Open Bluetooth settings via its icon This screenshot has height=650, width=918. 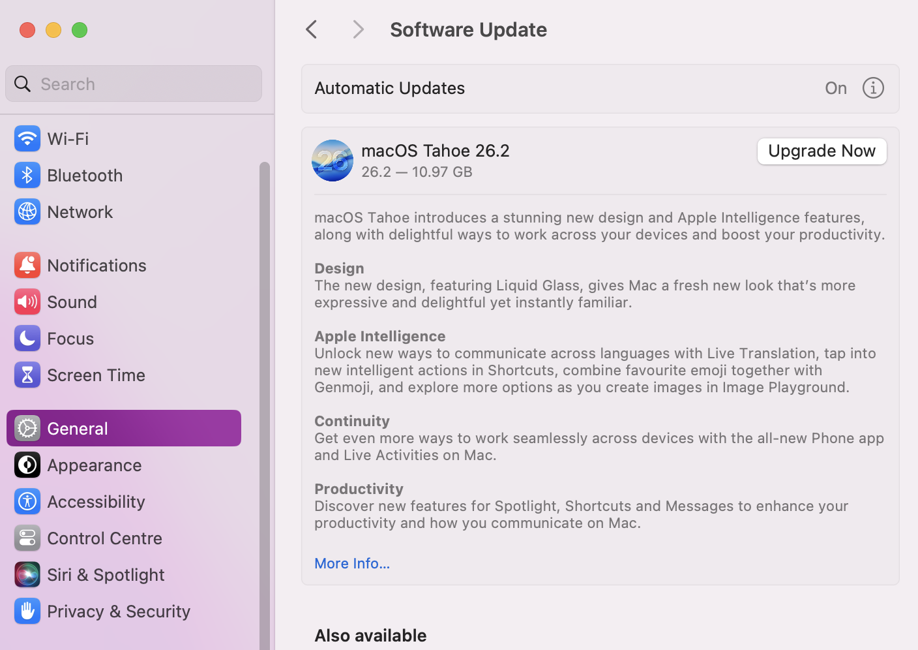(27, 175)
